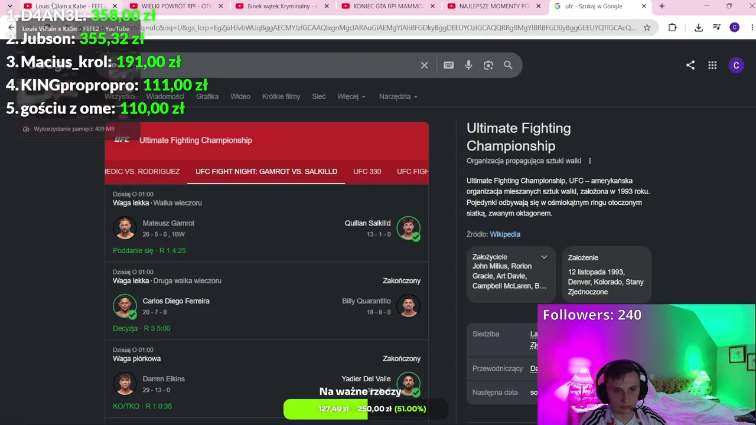Open more options beside Organizacja propagująca sztuki walki
The height and width of the screenshot is (425, 756).
(x=589, y=161)
